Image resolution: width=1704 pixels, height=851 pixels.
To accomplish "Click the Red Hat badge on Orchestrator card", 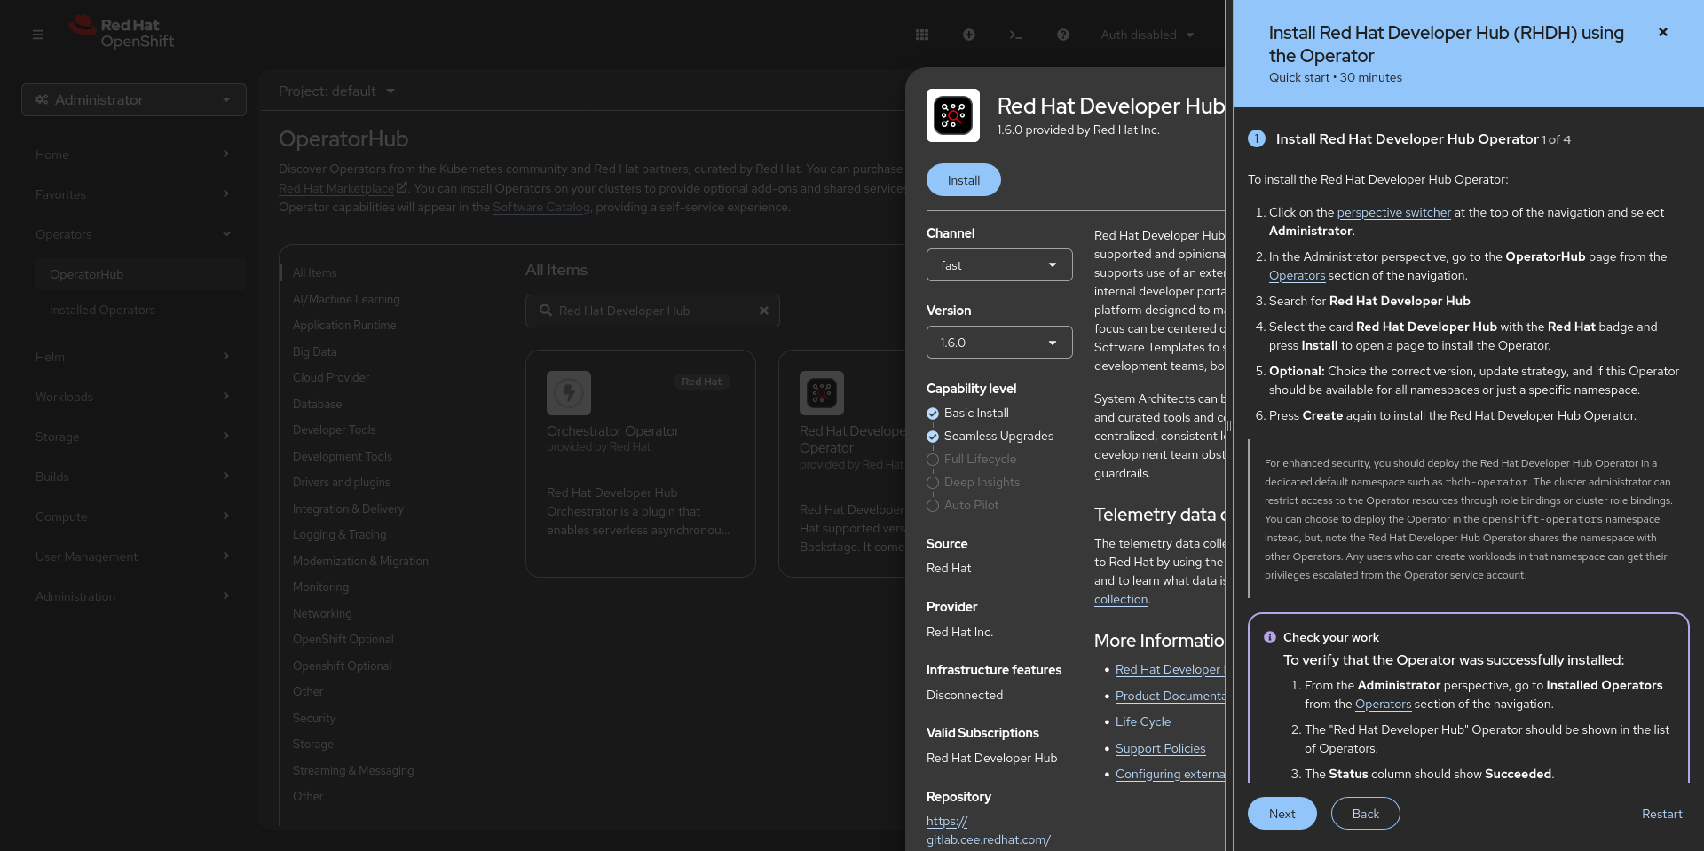I will tap(702, 382).
